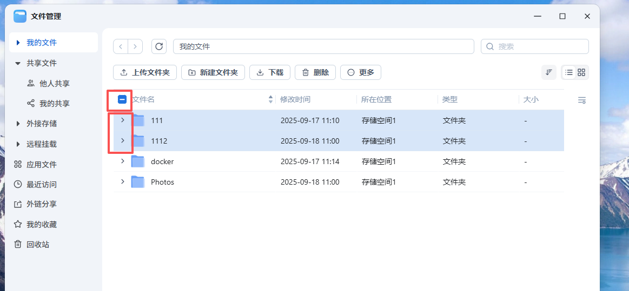Refresh the file list
This screenshot has width=629, height=291.
159,46
